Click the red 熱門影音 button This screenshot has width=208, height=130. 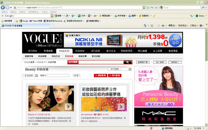click(115, 75)
